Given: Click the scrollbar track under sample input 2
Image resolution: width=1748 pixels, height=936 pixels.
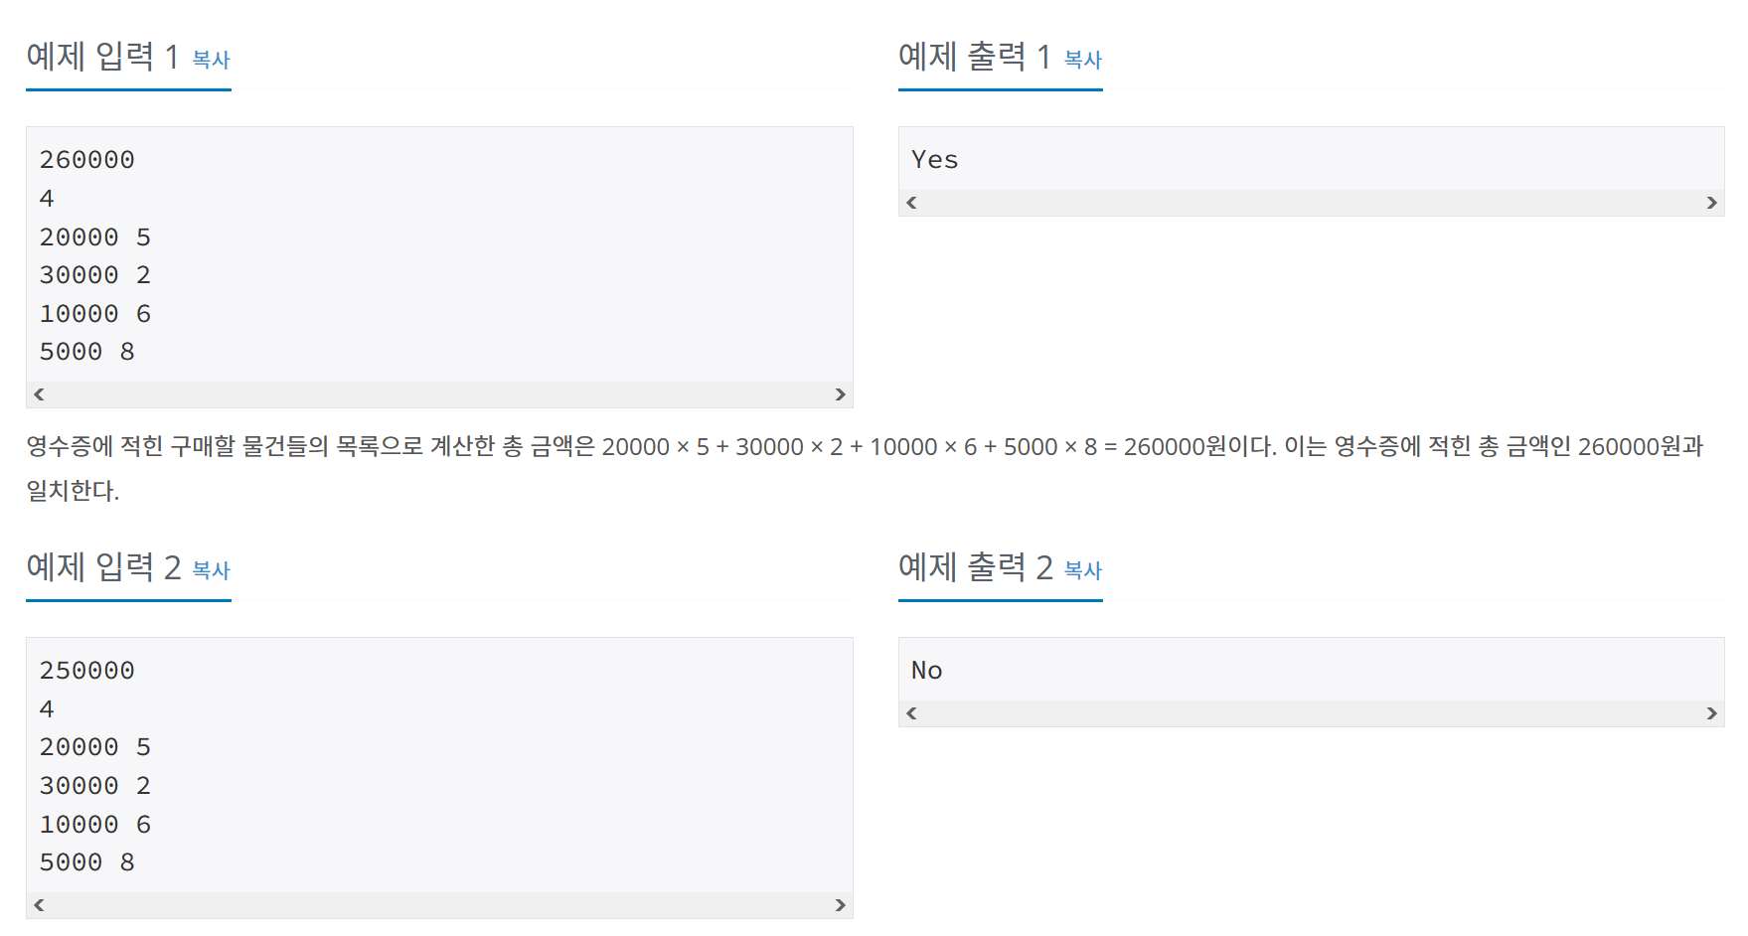Looking at the screenshot, I should [x=437, y=905].
